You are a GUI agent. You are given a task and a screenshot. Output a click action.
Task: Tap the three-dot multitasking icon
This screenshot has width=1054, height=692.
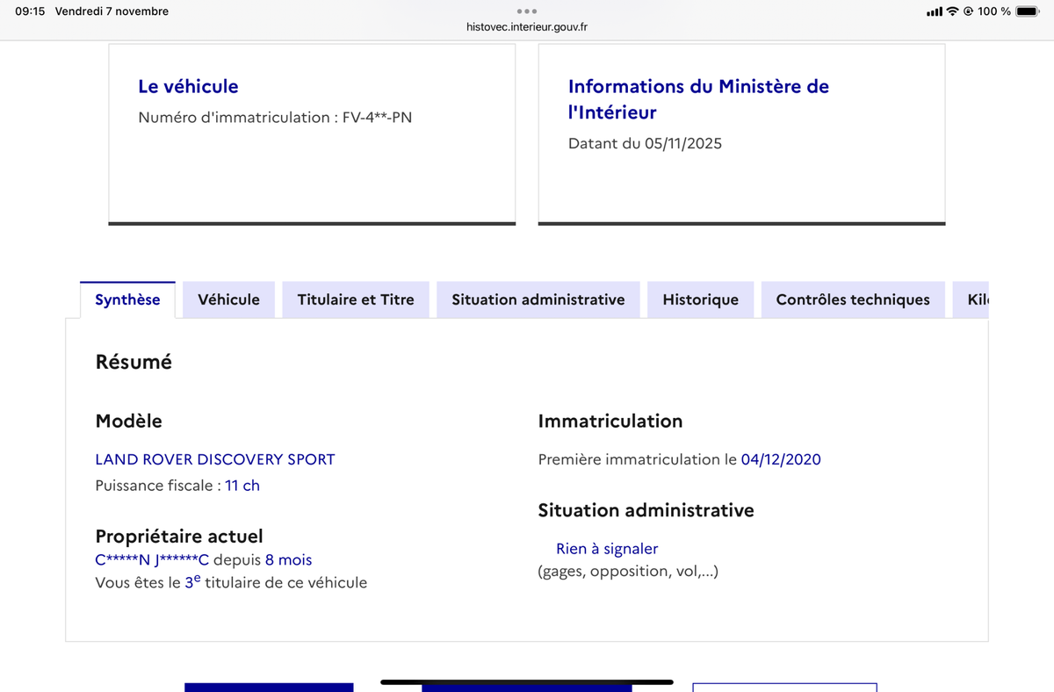click(x=527, y=11)
